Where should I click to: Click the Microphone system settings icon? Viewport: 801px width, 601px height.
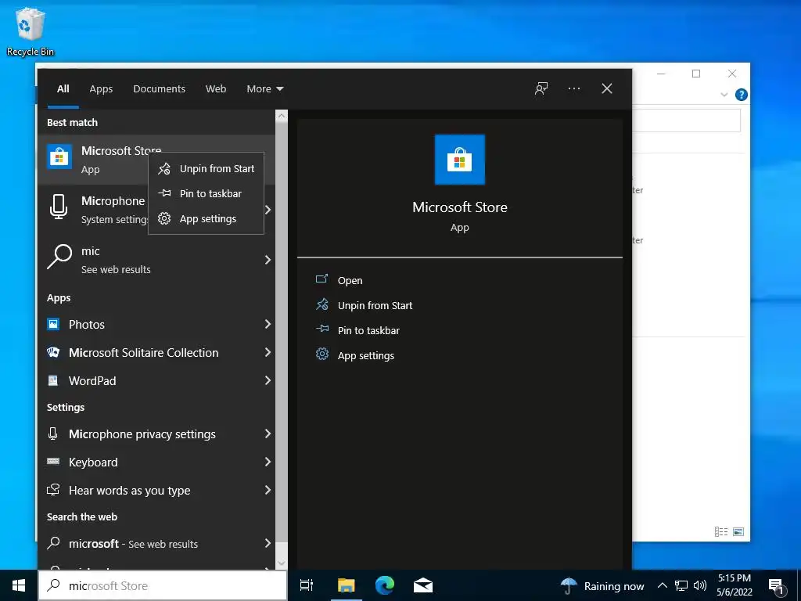pyautogui.click(x=59, y=207)
